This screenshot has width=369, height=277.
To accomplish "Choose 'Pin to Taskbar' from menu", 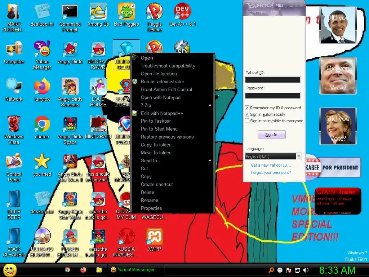I will (172, 121).
